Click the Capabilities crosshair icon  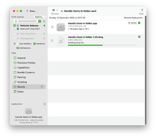tap(15, 68)
